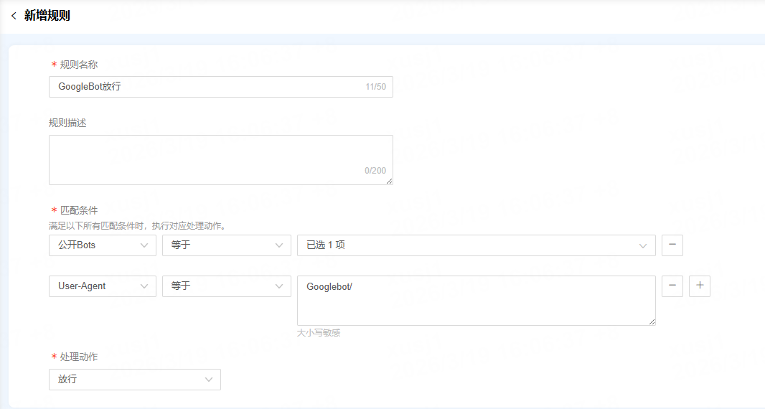Click the 匹配条件 section label

tap(79, 210)
